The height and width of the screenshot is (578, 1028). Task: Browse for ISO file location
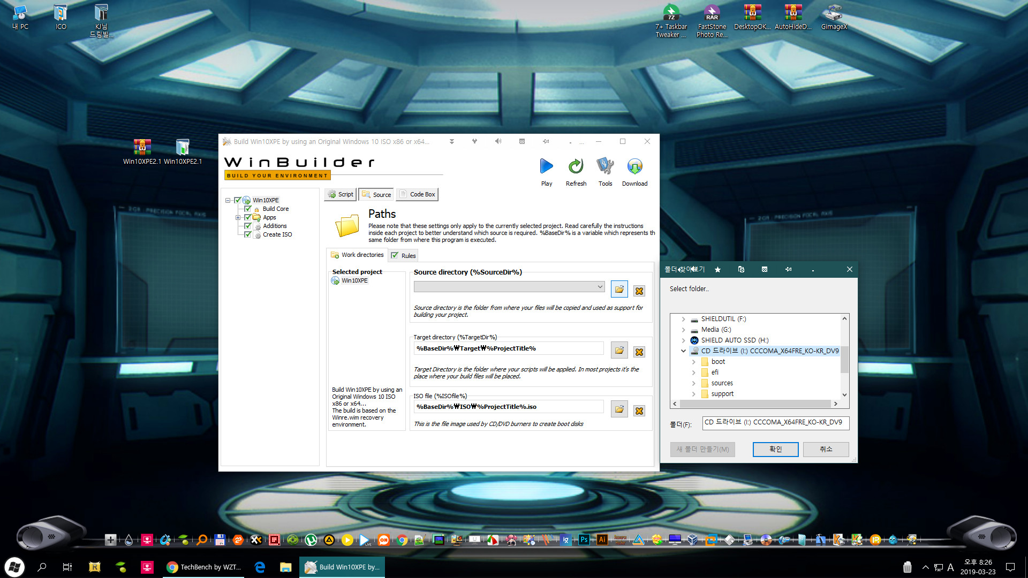(619, 409)
